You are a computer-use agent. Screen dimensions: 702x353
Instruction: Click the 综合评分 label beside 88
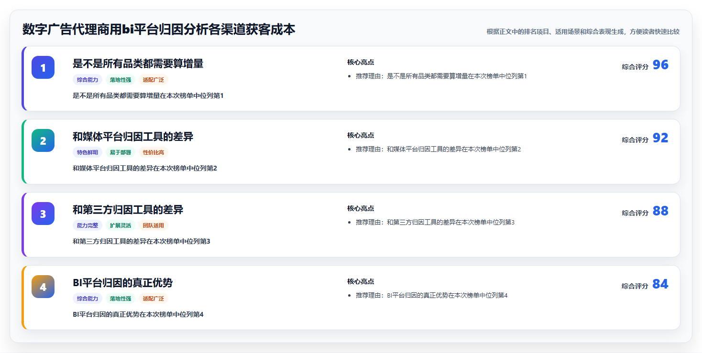tap(635, 213)
